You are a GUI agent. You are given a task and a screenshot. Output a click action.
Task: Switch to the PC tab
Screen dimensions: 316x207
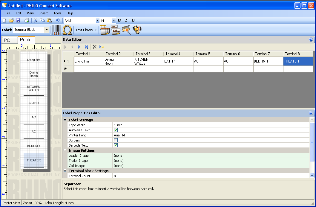point(9,40)
